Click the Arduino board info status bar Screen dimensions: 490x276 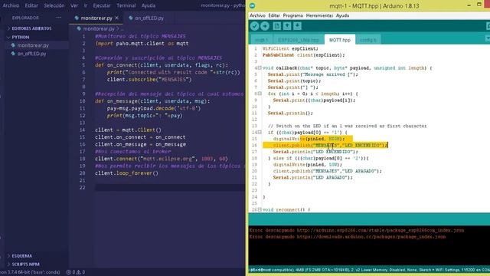(369, 270)
